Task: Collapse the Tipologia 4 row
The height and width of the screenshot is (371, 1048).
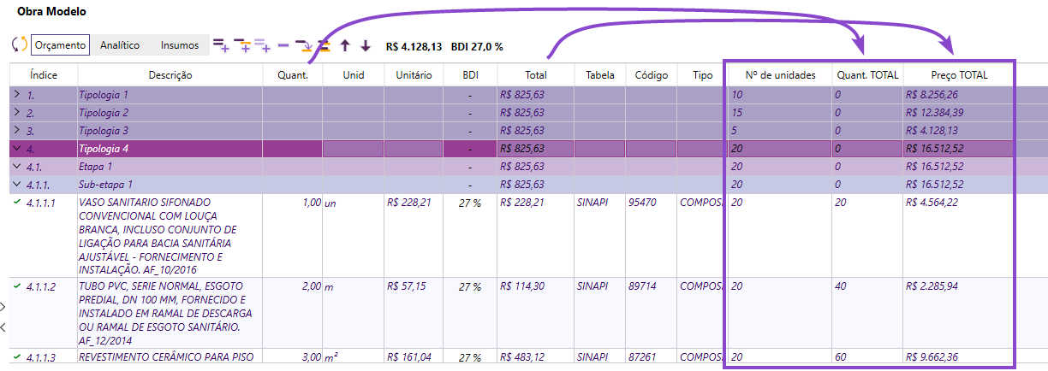Action: tap(17, 149)
